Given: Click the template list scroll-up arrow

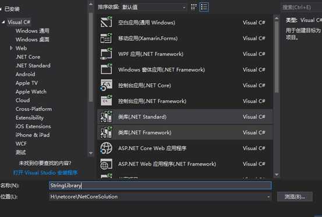Looking at the screenshot, I should coord(277,18).
